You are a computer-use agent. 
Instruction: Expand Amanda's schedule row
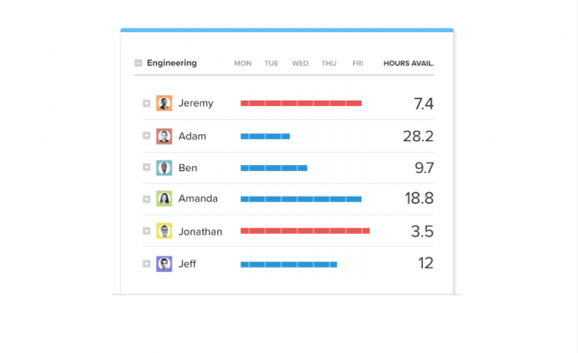pos(146,199)
